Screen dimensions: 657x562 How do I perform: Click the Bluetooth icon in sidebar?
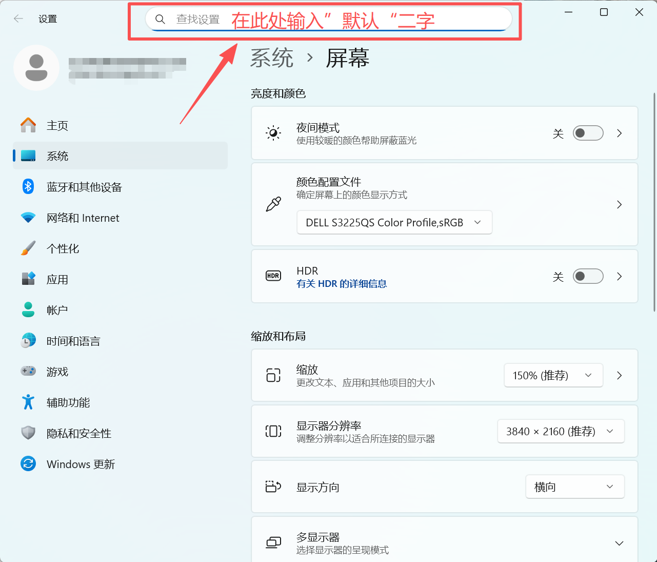click(28, 187)
